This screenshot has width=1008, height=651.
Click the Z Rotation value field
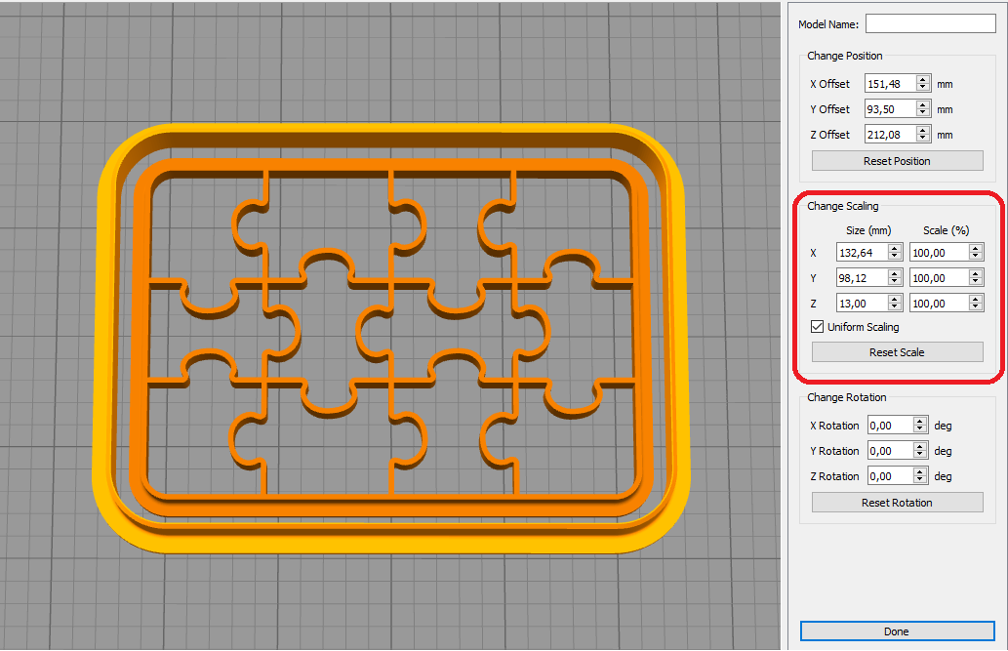point(890,476)
